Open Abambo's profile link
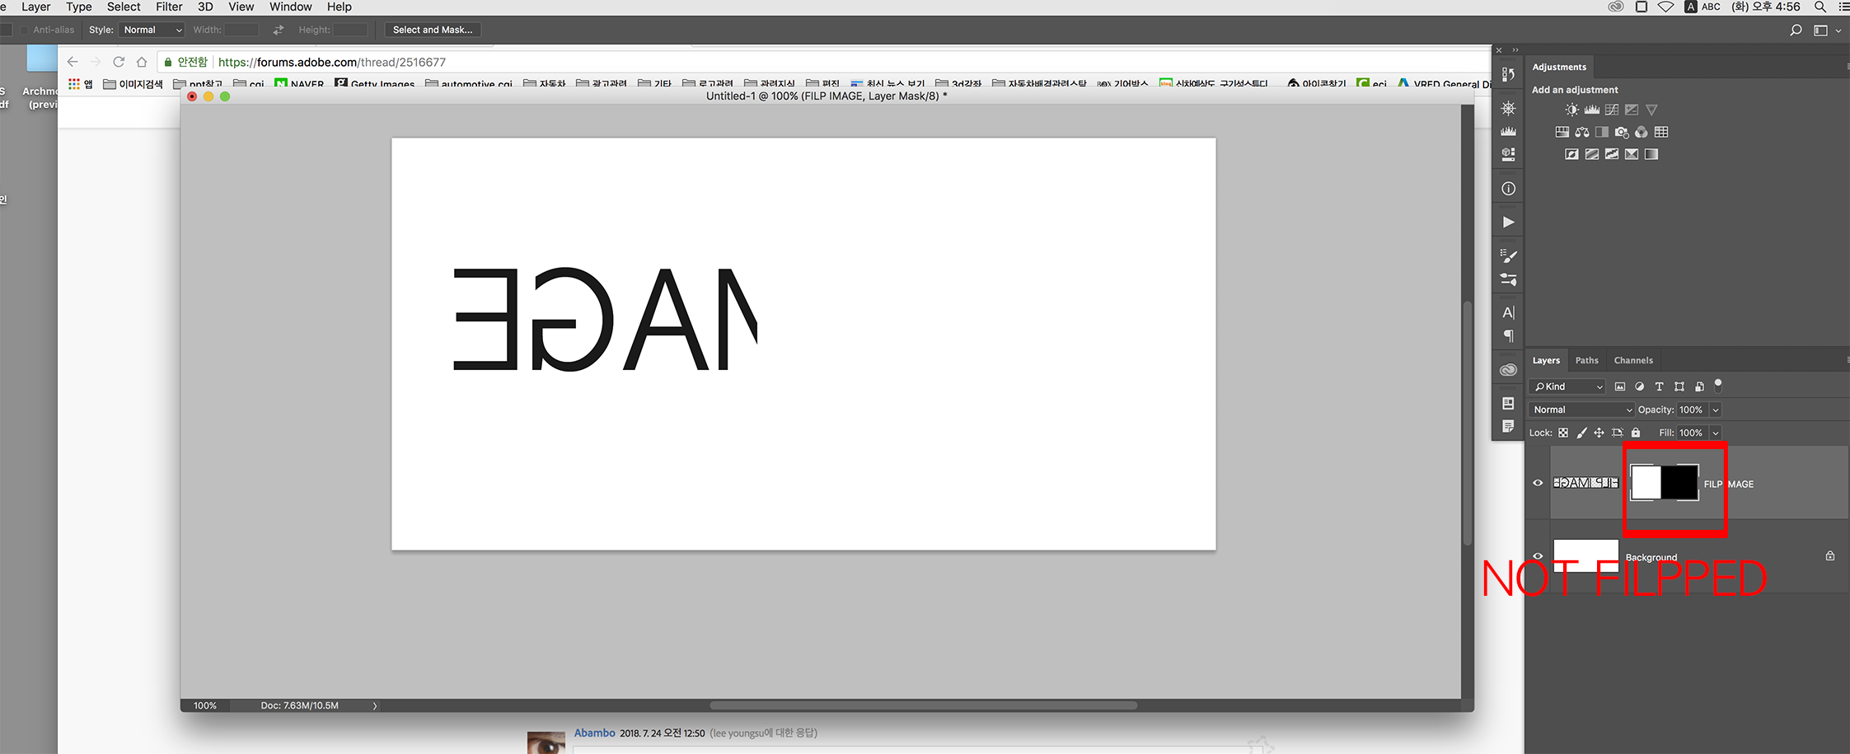 pyautogui.click(x=593, y=733)
